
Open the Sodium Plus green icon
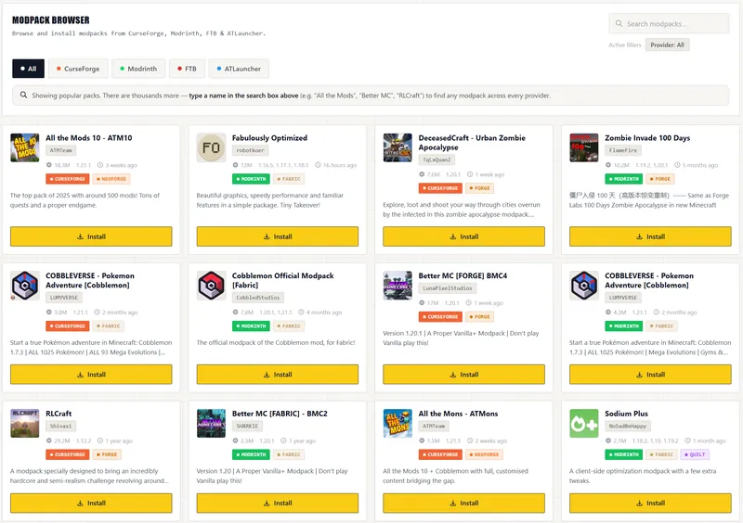point(584,423)
